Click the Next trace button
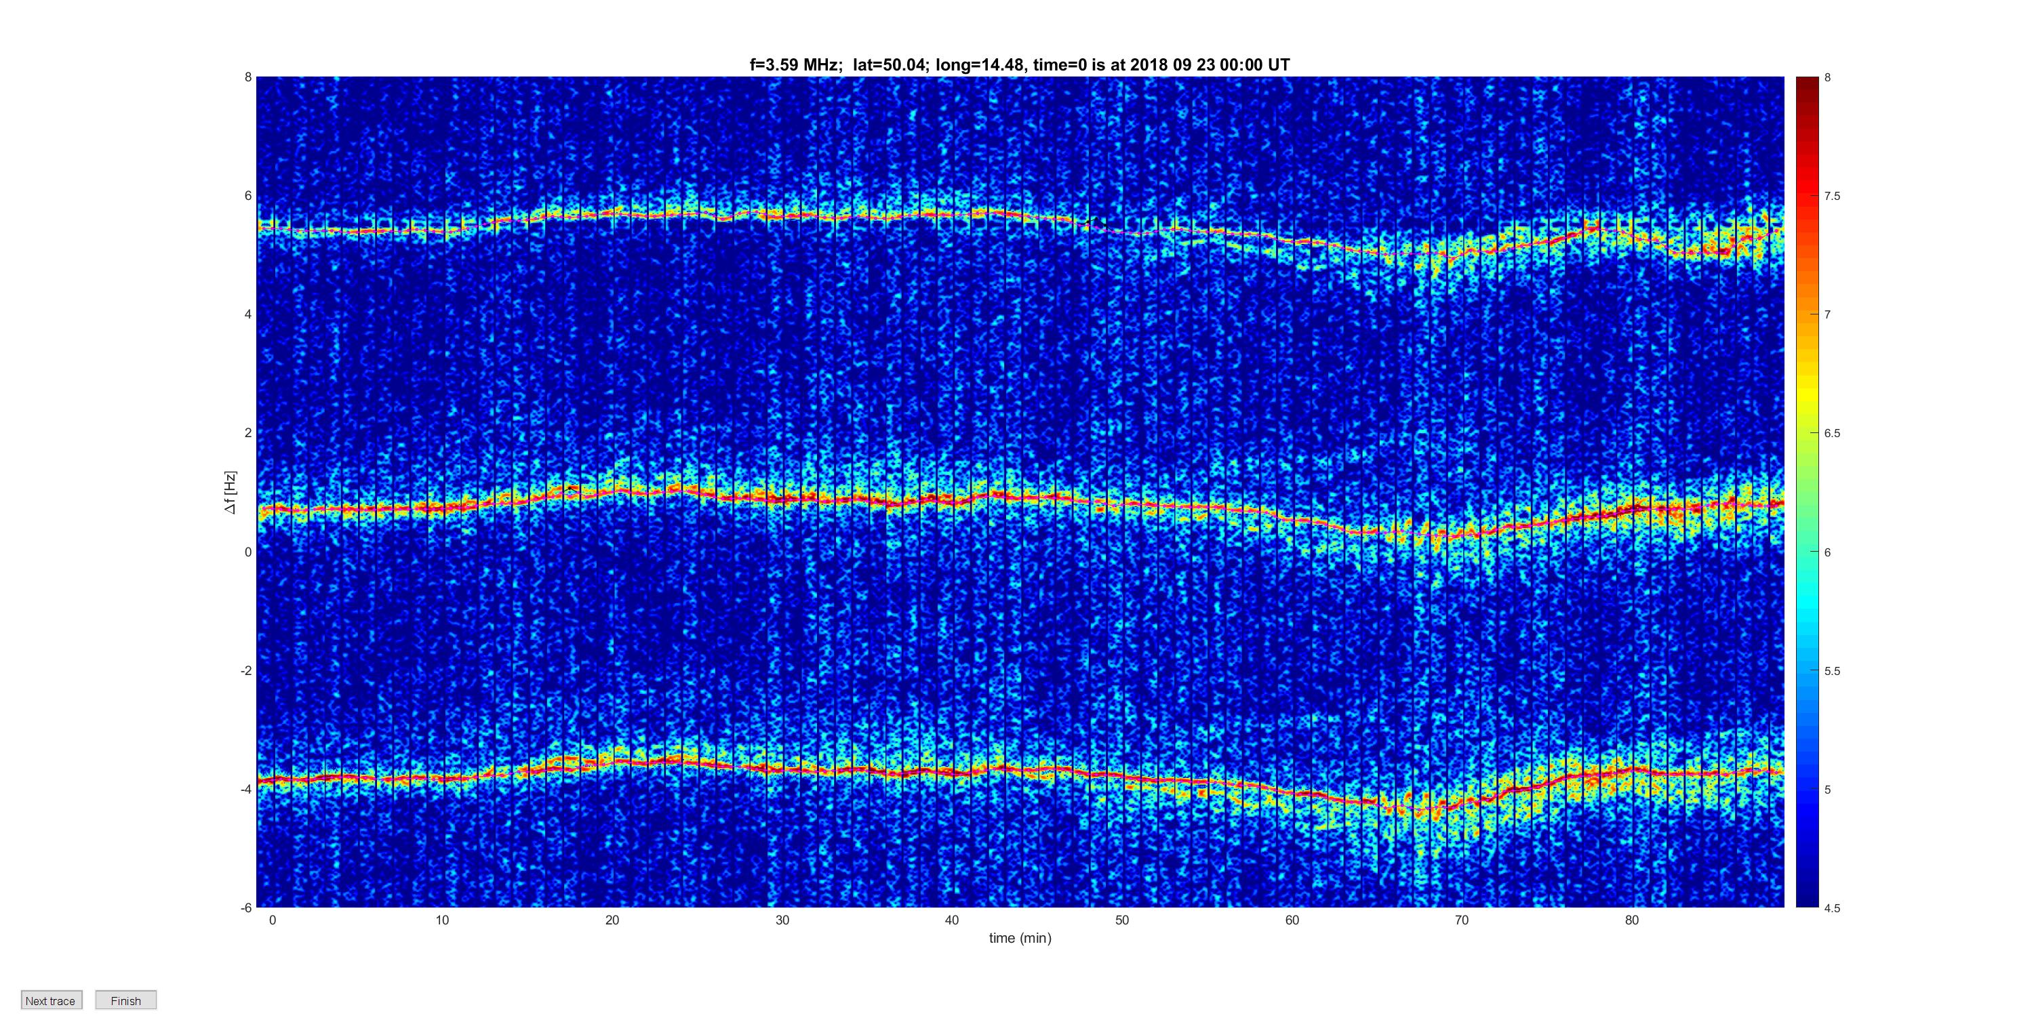2034x1020 pixels. [x=52, y=1000]
